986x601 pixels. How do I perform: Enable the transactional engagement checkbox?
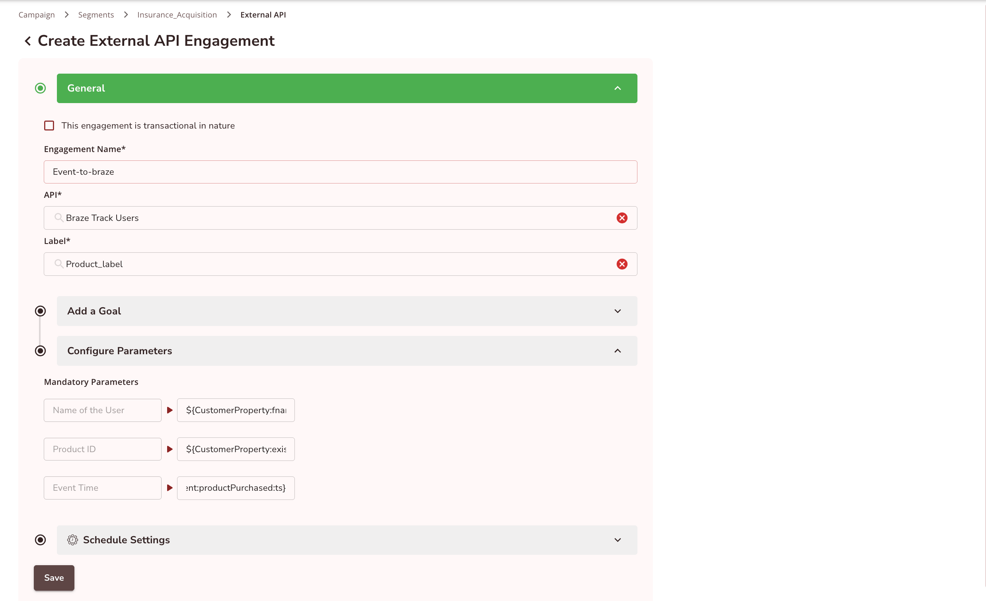pos(49,125)
